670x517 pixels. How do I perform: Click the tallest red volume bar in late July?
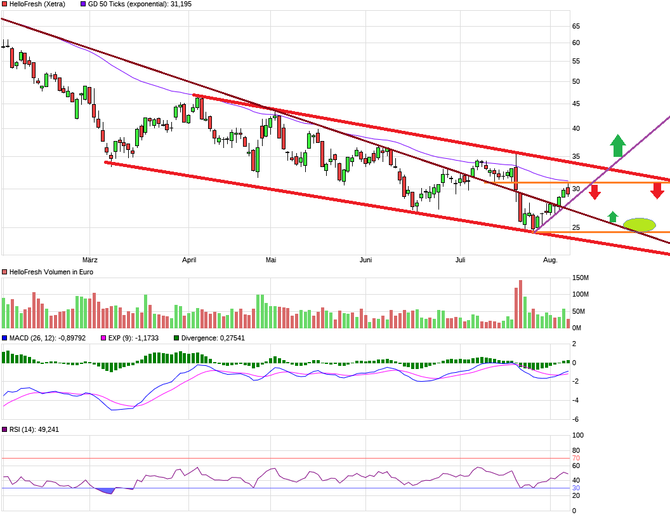click(520, 304)
